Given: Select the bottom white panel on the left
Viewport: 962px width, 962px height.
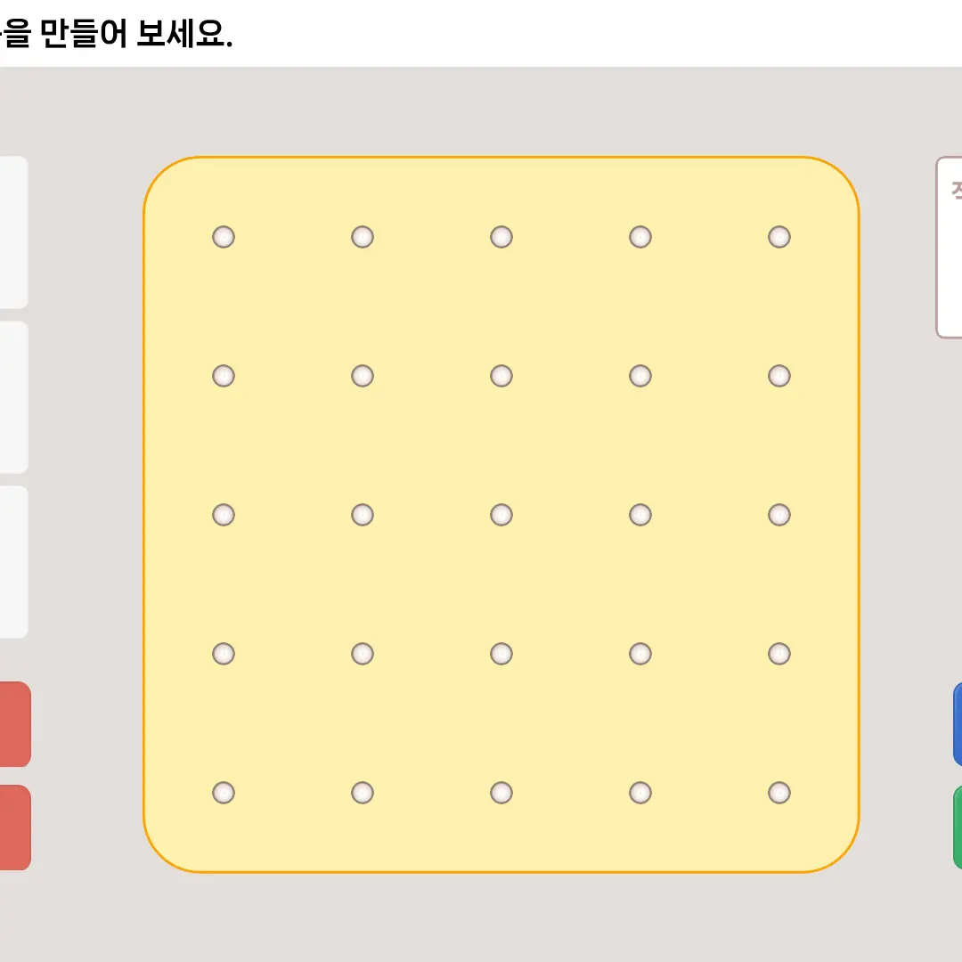Looking at the screenshot, I should tap(11, 561).
